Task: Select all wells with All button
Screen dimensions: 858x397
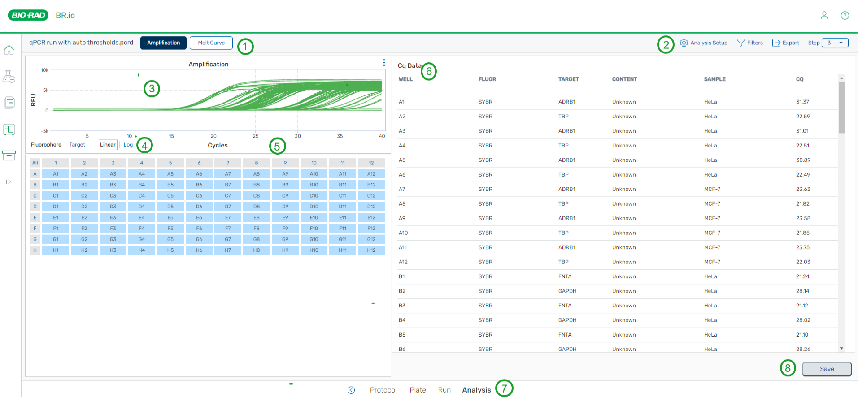Action: click(x=35, y=163)
